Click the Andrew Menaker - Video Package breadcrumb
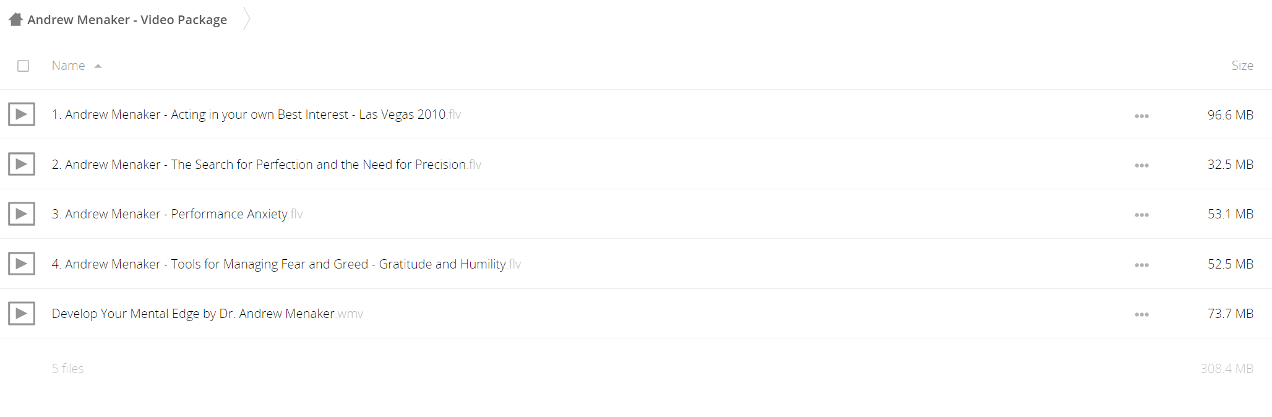 coord(127,20)
